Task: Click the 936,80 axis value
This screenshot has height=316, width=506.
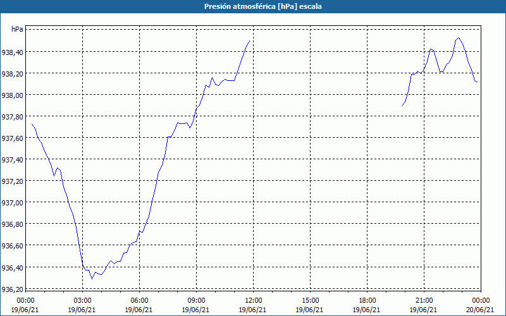Action: pyautogui.click(x=12, y=224)
